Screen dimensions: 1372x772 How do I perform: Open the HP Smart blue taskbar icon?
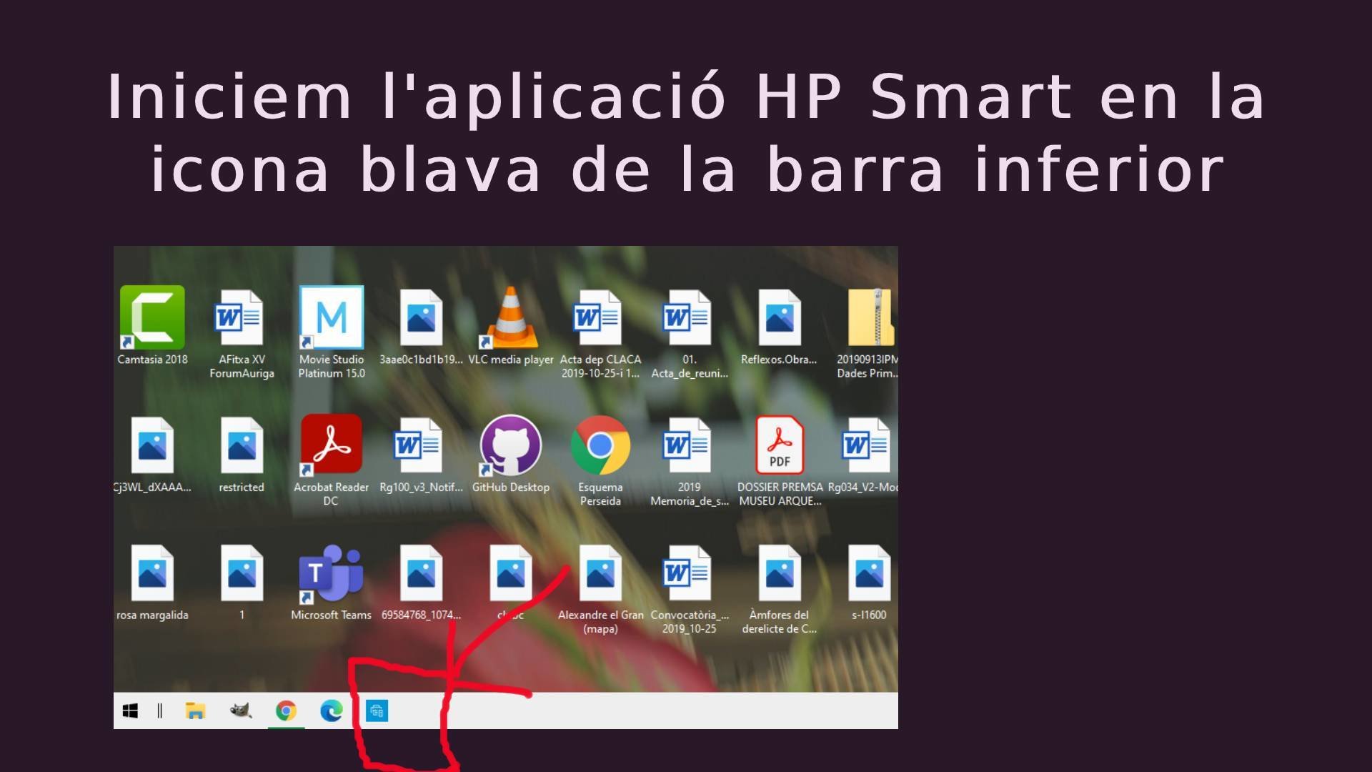click(x=377, y=711)
